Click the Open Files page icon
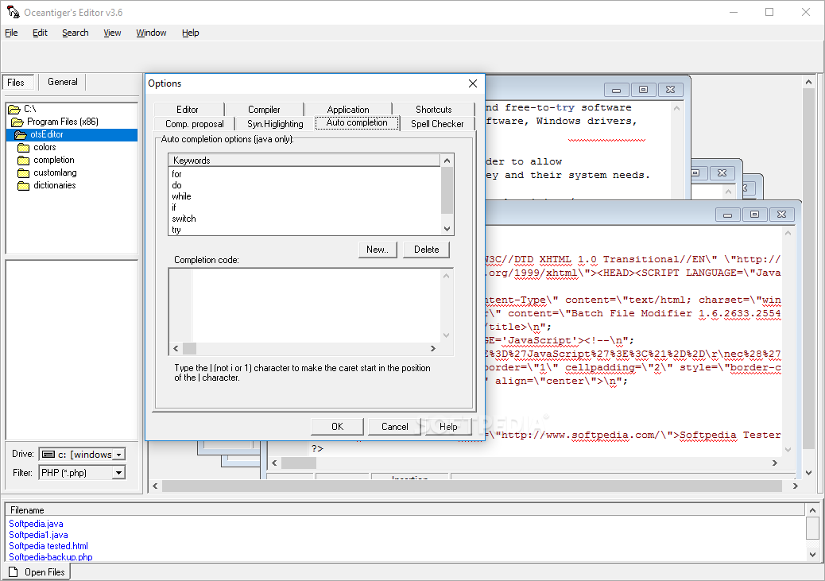 (14, 571)
